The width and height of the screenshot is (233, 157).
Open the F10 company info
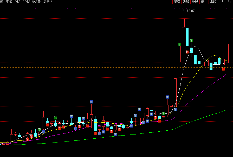point(222,2)
